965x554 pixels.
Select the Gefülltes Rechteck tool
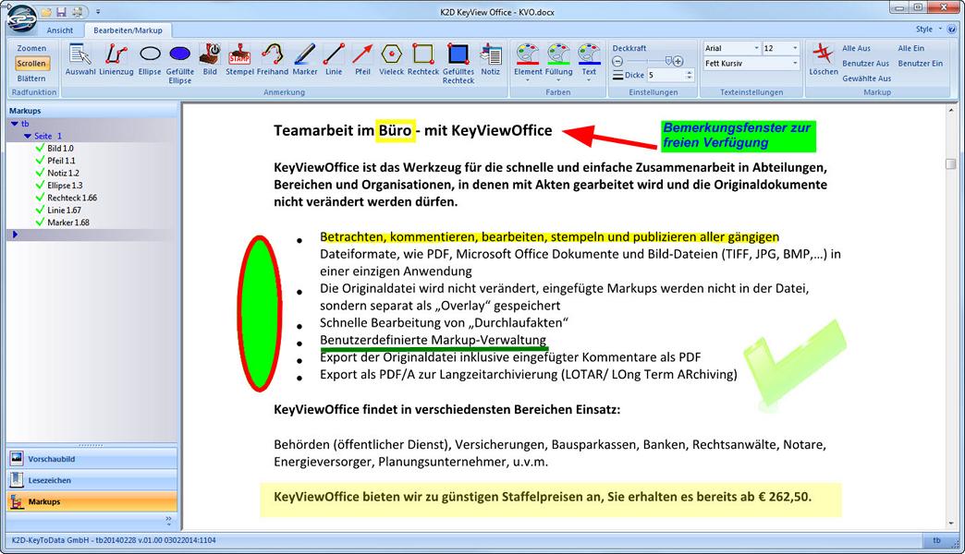(458, 64)
